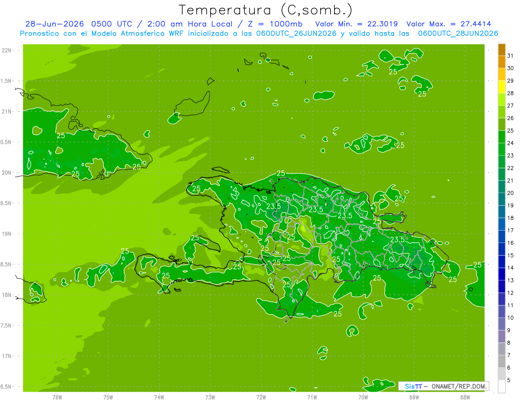Click the "20N" latitude label

[x=7, y=173]
